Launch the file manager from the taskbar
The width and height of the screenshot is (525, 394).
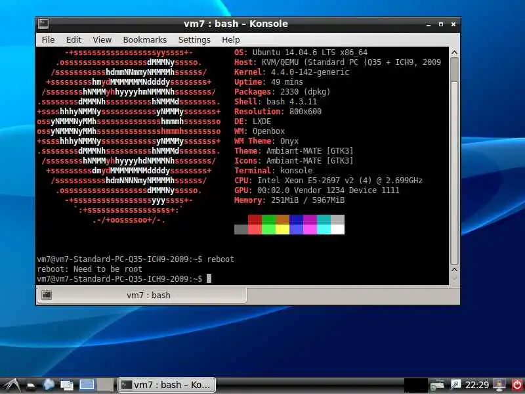[31, 385]
